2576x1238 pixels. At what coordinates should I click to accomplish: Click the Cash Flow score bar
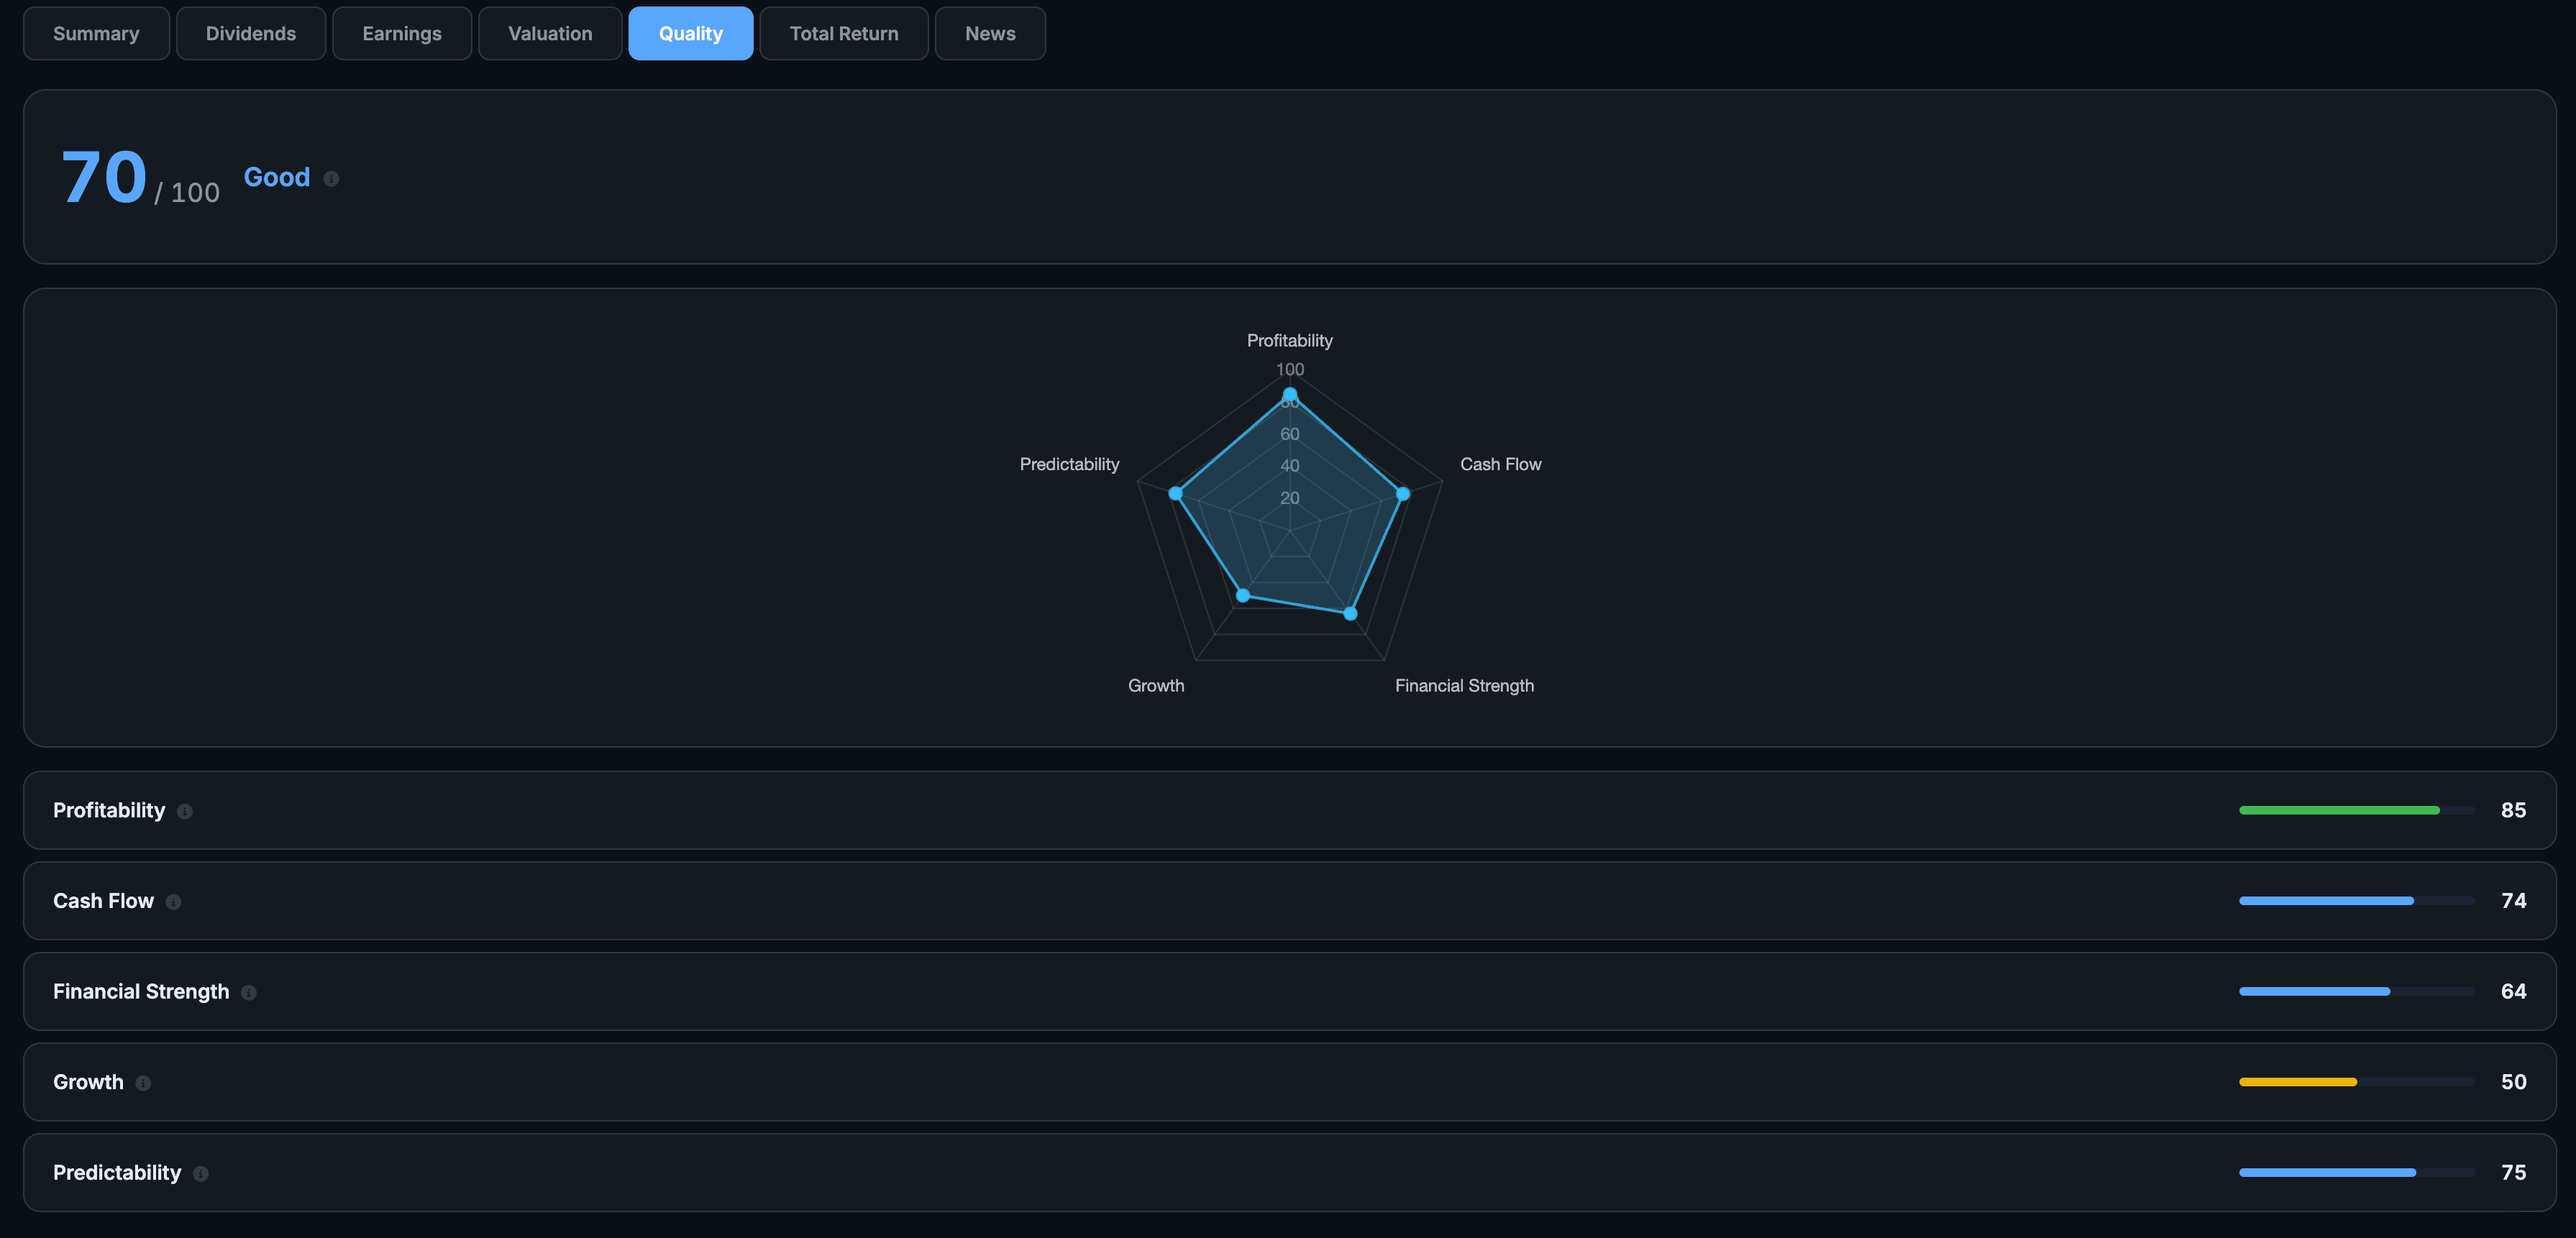[x=2357, y=901]
